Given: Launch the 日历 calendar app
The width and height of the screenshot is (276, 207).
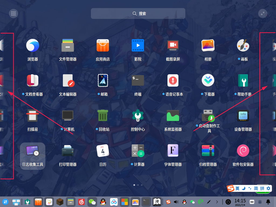Looking at the screenshot, I should coord(103,151).
